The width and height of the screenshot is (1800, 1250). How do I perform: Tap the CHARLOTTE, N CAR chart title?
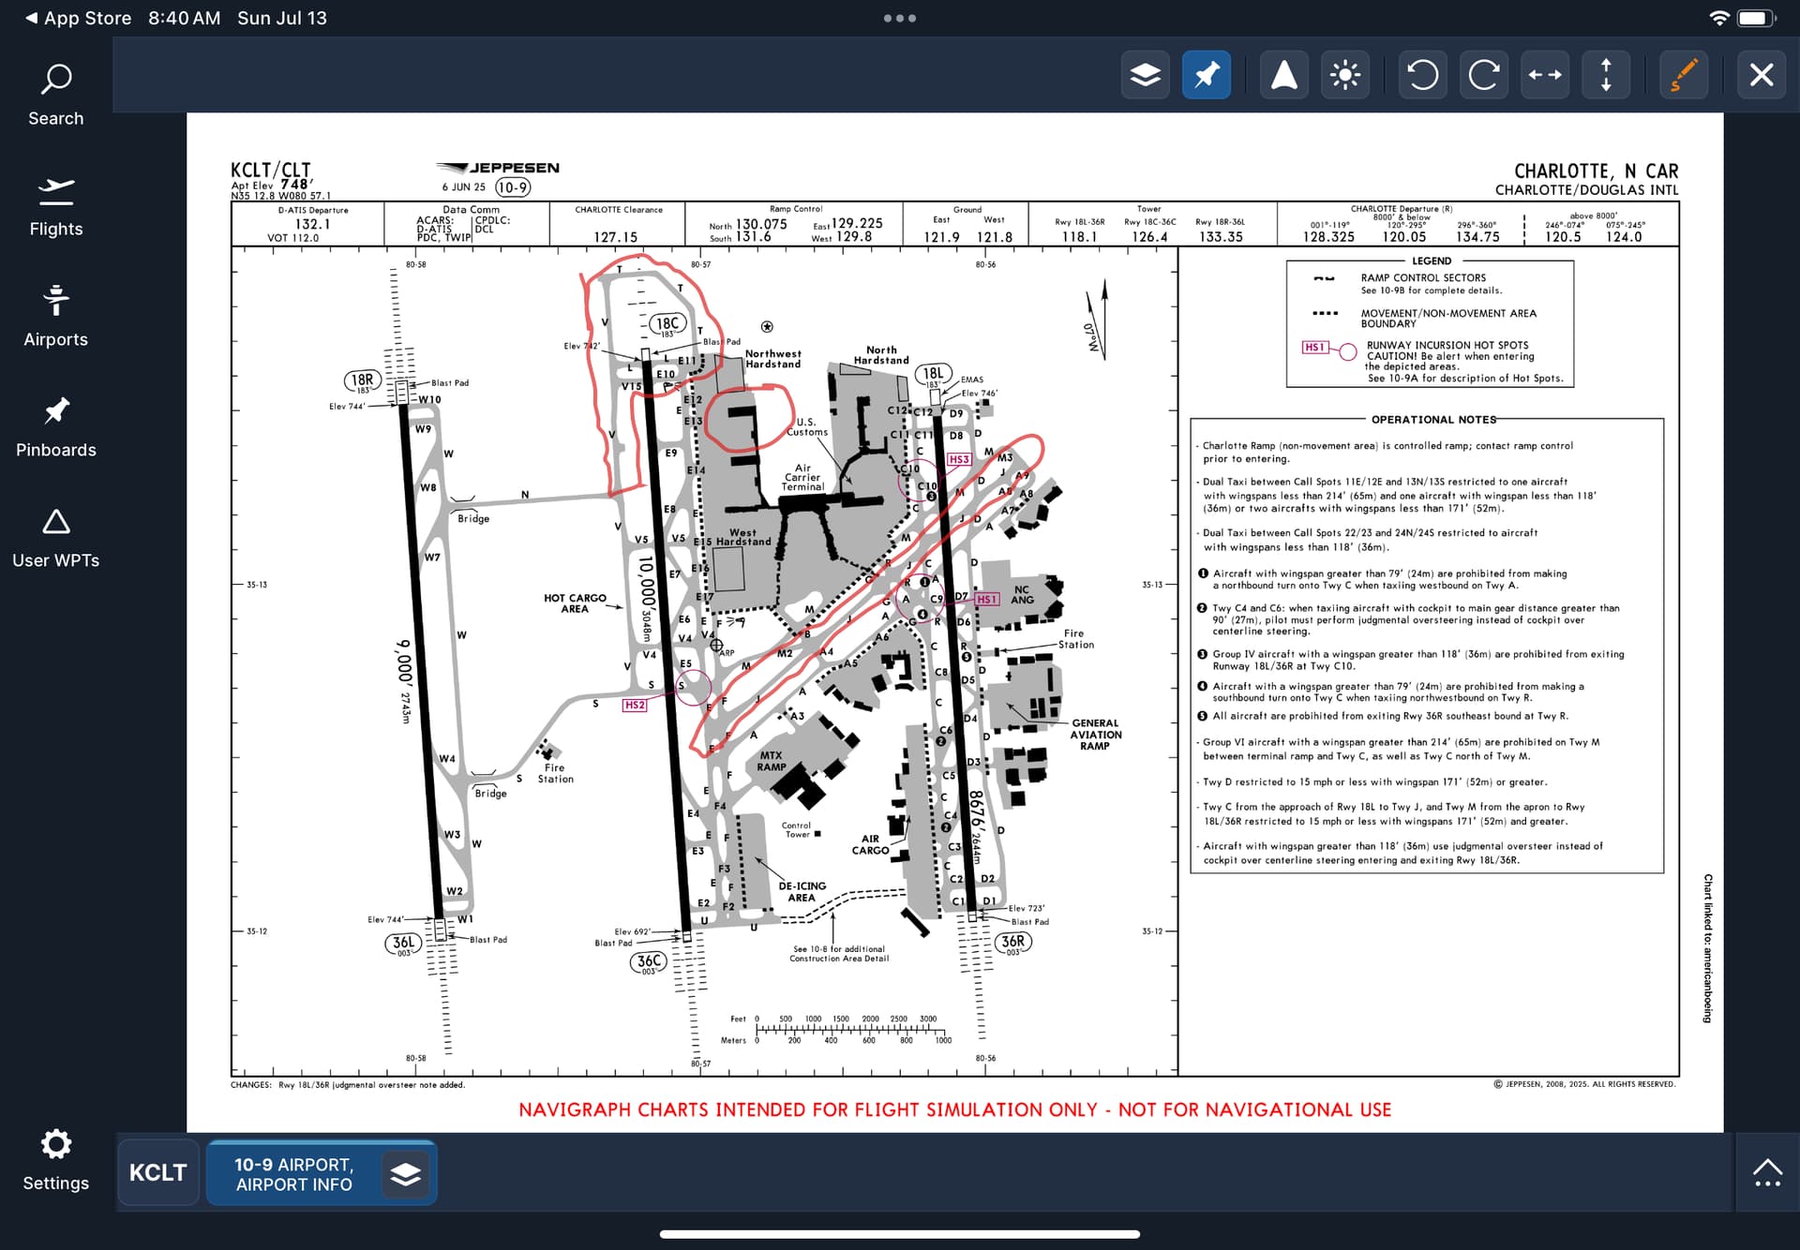tap(1596, 171)
